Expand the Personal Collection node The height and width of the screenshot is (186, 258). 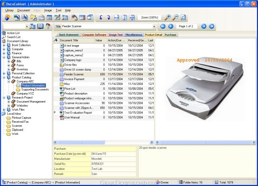[x=4, y=73]
